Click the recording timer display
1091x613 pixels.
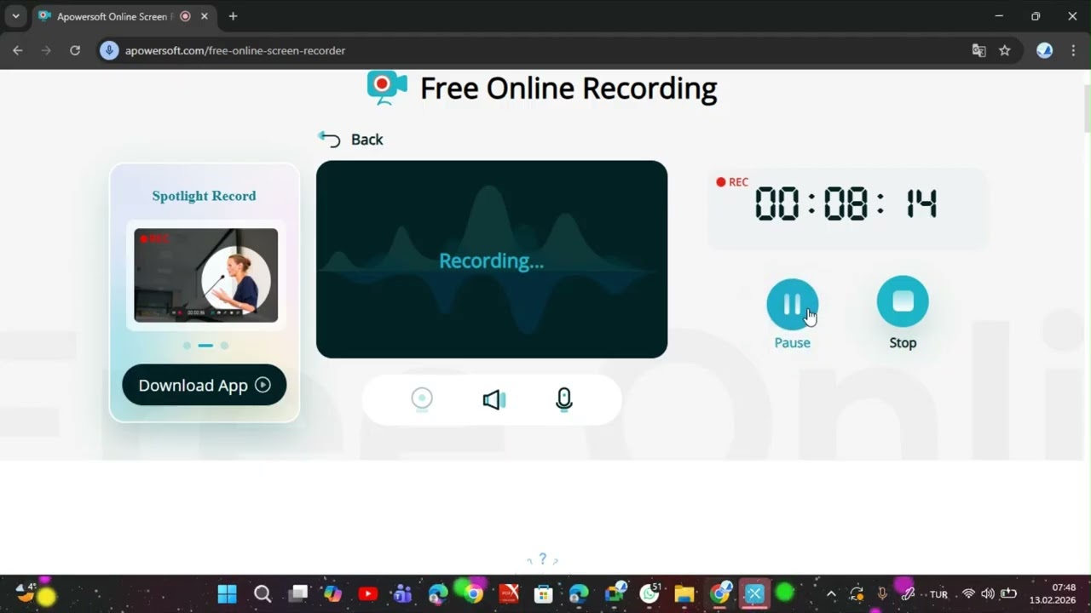point(846,205)
